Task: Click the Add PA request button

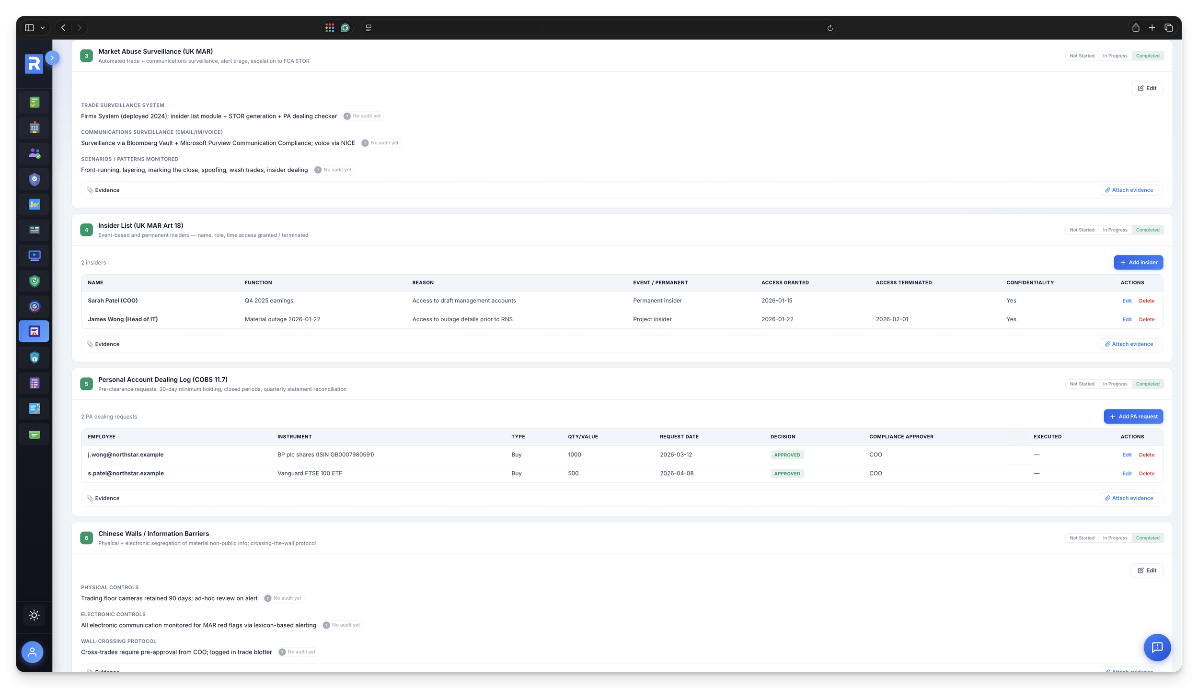Action: pos(1133,417)
